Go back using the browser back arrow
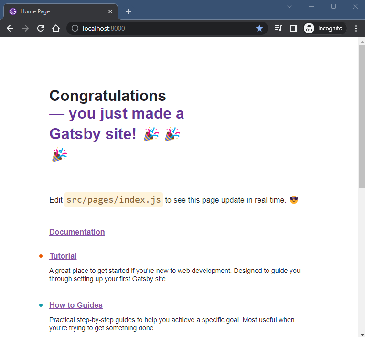The width and height of the screenshot is (365, 337). tap(10, 28)
